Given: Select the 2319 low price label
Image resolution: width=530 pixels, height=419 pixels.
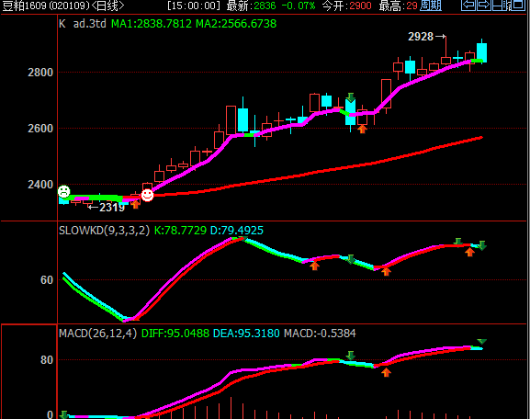Looking at the screenshot, I should click(x=112, y=208).
